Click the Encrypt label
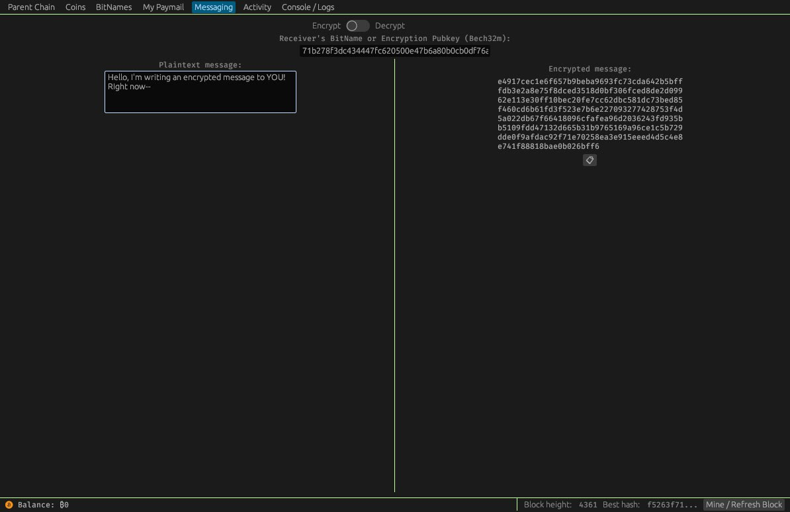 point(326,26)
